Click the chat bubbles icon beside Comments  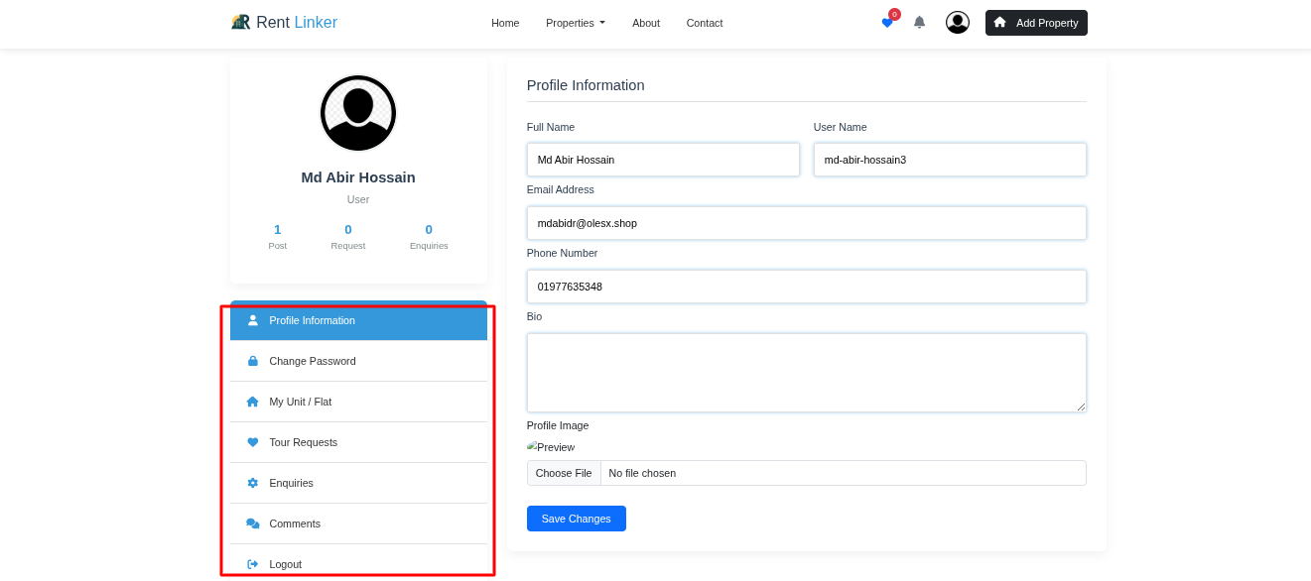[x=252, y=523]
